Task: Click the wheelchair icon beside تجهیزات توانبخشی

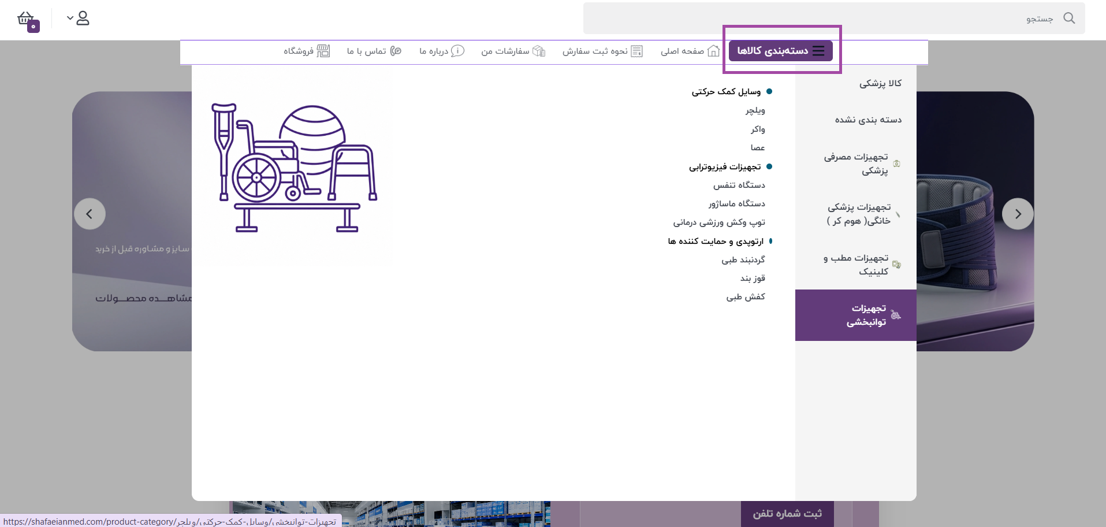Action: [896, 315]
